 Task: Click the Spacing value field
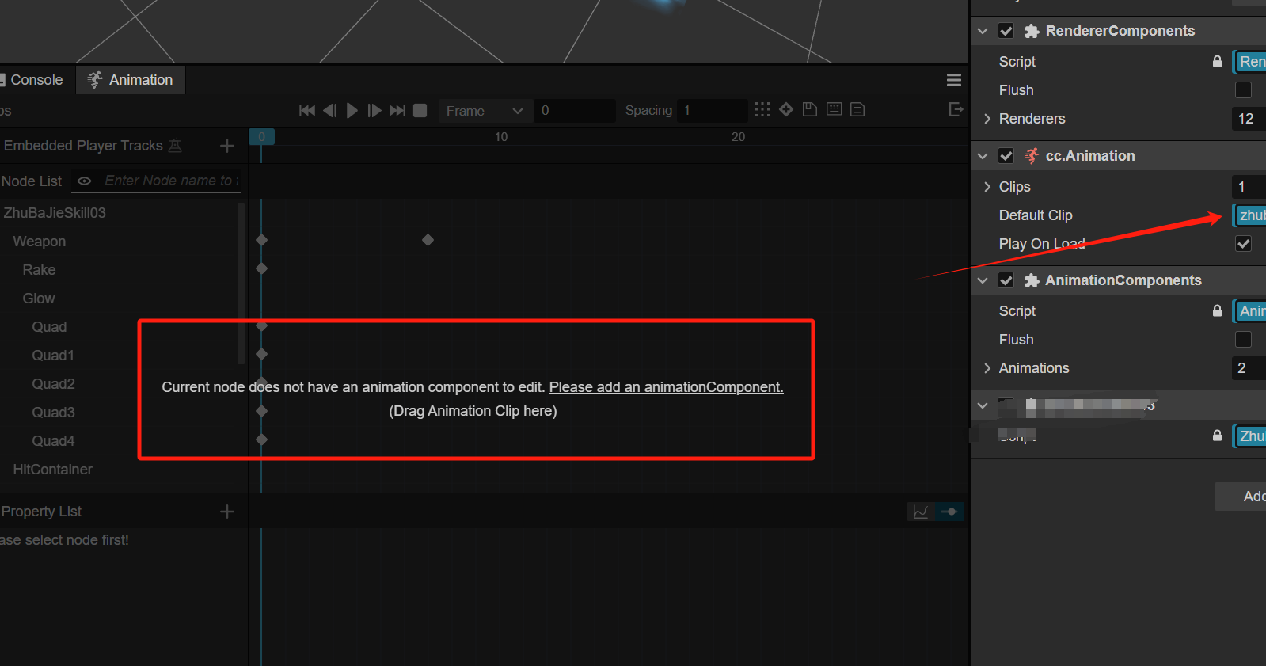[x=711, y=111]
